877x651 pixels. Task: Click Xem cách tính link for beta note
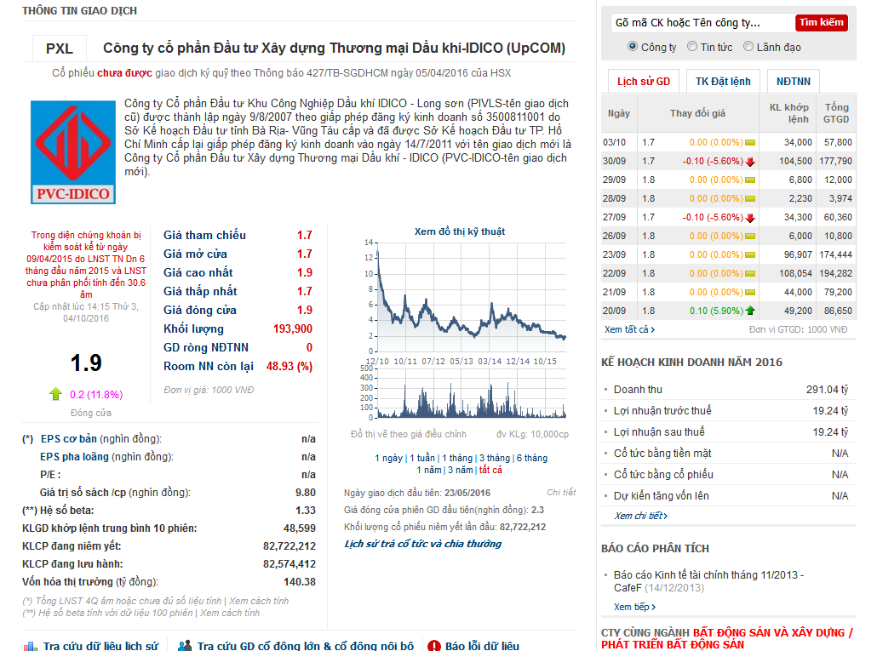click(x=230, y=613)
